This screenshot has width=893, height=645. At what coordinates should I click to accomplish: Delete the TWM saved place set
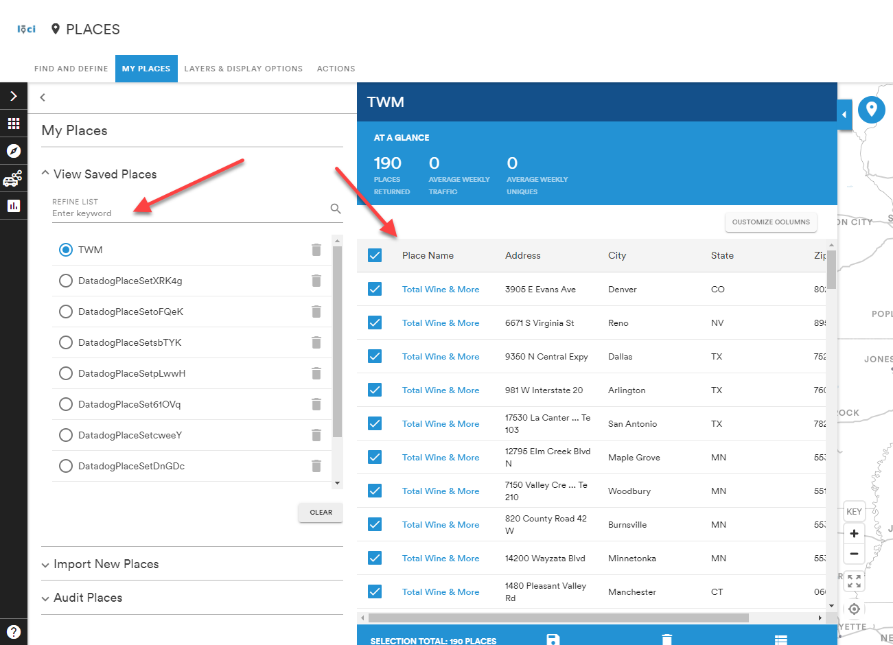pyautogui.click(x=316, y=250)
